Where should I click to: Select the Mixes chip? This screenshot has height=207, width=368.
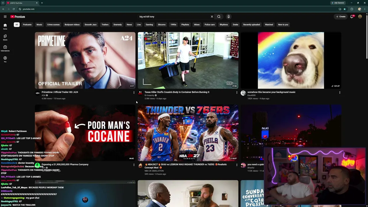pos(197,24)
